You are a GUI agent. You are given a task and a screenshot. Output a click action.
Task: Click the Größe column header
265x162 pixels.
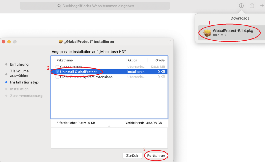click(160, 60)
